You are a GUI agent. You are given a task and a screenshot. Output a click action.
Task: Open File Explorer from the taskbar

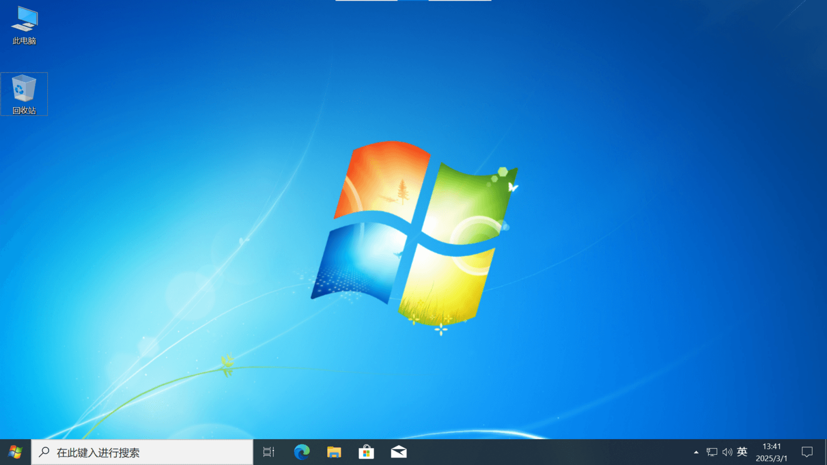click(334, 452)
